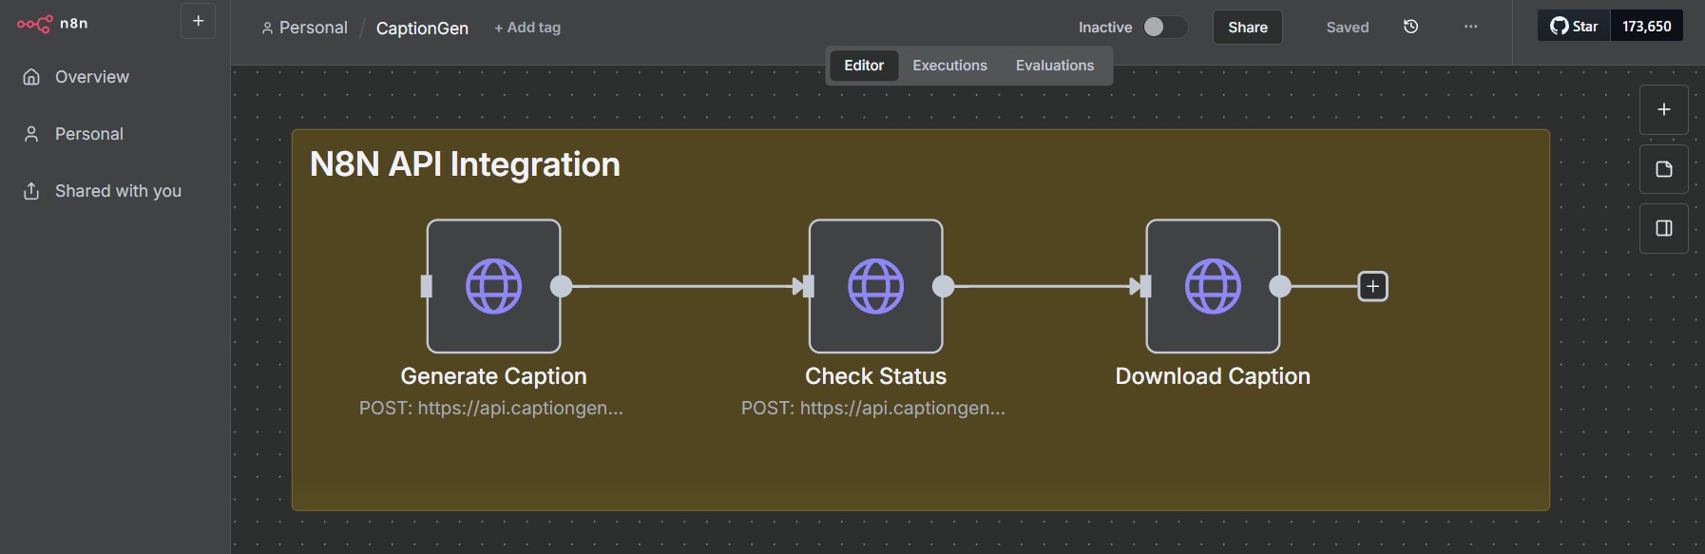
Task: Click the GitHub Star button
Action: pos(1574,26)
